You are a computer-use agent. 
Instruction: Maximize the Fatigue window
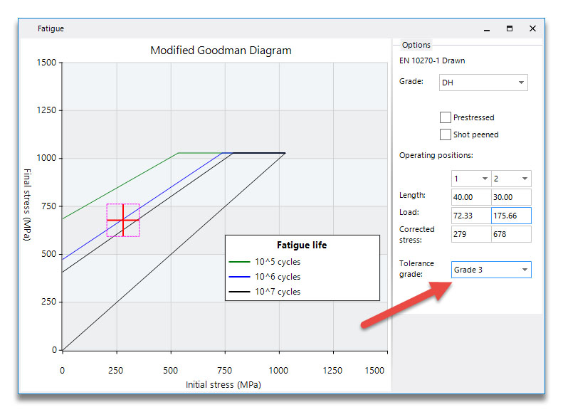(x=510, y=28)
